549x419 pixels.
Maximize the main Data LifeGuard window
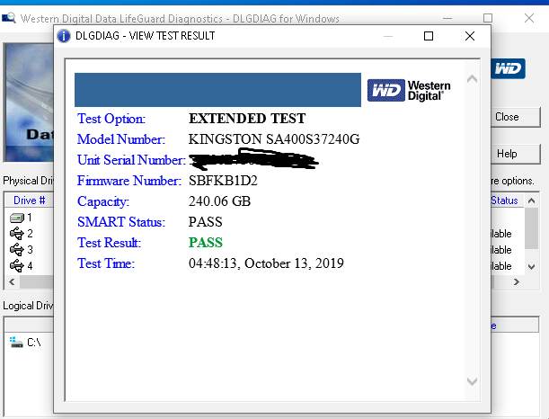point(488,18)
